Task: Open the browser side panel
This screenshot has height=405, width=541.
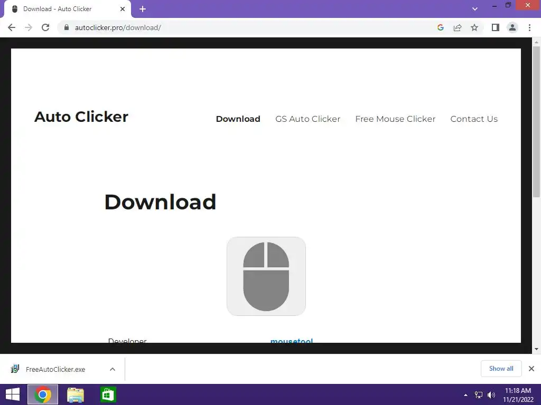Action: click(x=496, y=27)
